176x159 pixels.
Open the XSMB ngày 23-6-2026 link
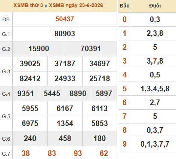pos(76,5)
